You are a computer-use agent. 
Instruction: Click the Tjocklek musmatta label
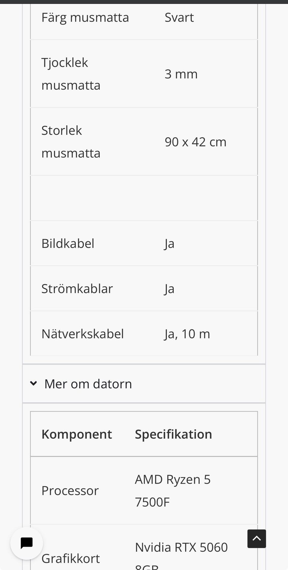click(x=71, y=74)
